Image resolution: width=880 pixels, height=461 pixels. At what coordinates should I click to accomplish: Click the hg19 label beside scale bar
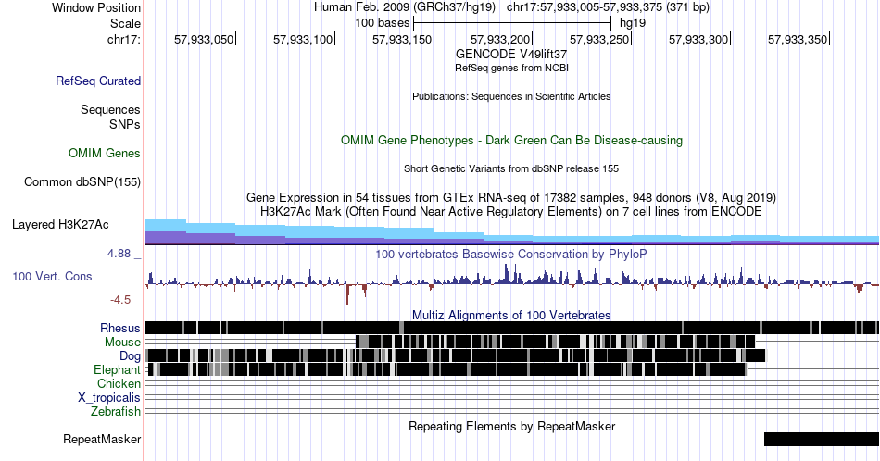click(633, 23)
